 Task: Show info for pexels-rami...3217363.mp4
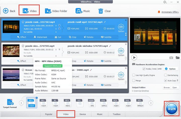click(23, 22)
